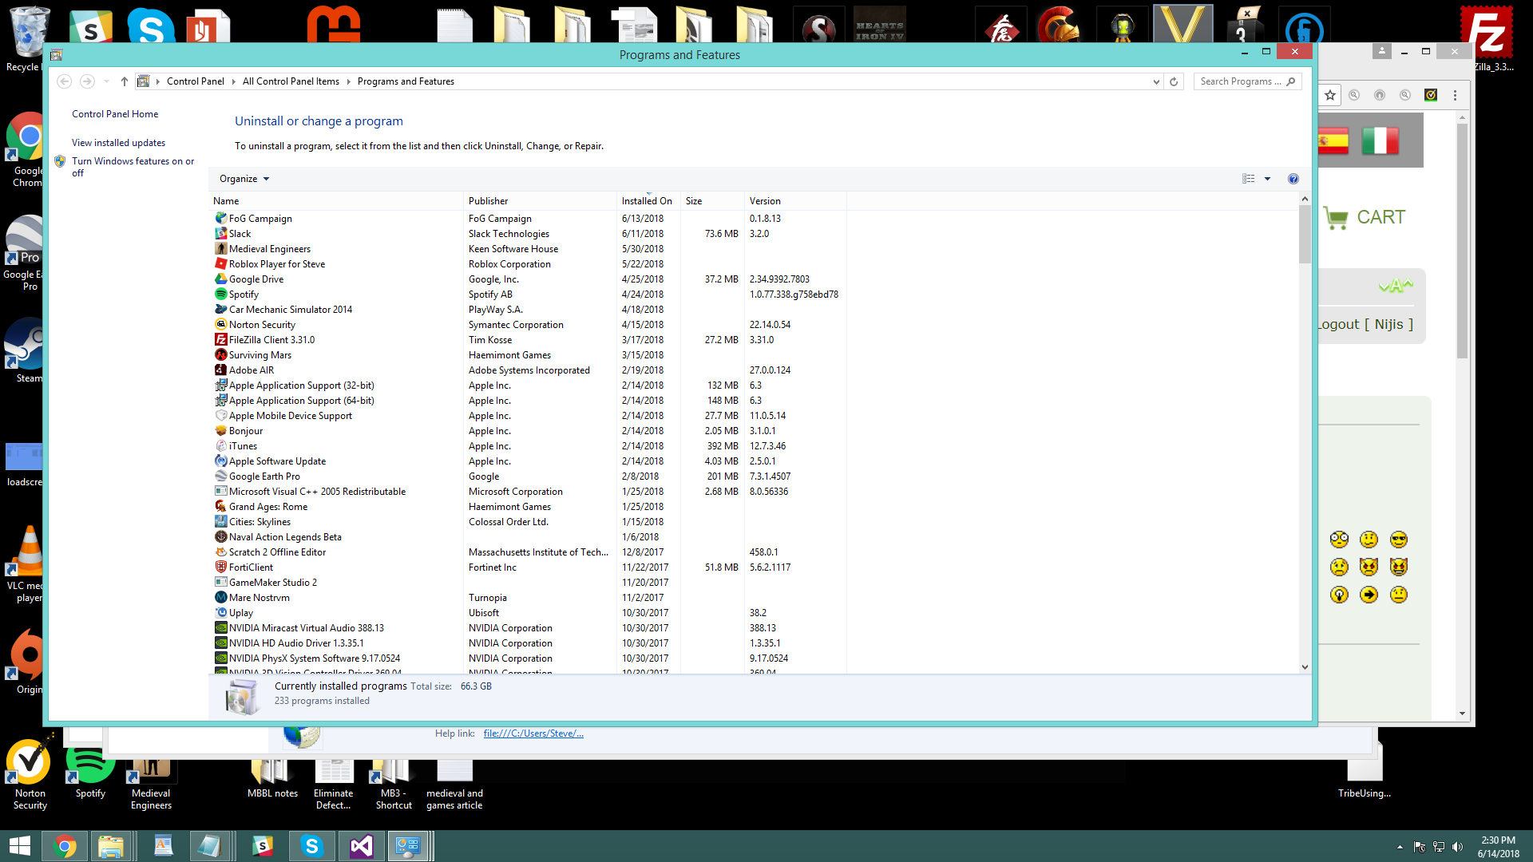Open Skype from the taskbar
Viewport: 1533px width, 862px height.
[x=311, y=846]
